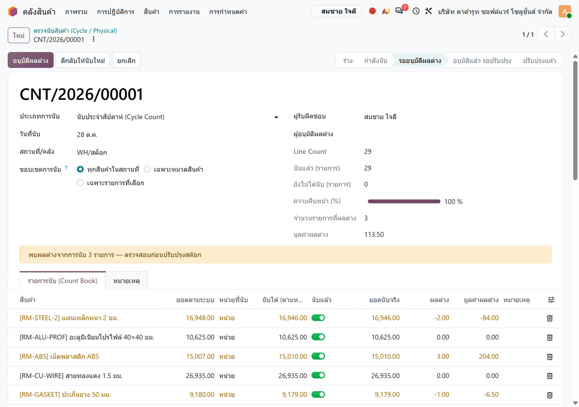Toggle counted switch for RM-ABS
The width and height of the screenshot is (579, 407).
pos(318,356)
